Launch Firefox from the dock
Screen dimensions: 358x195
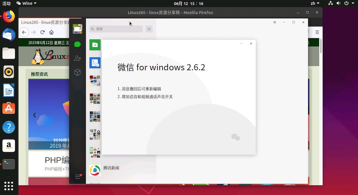click(x=9, y=17)
